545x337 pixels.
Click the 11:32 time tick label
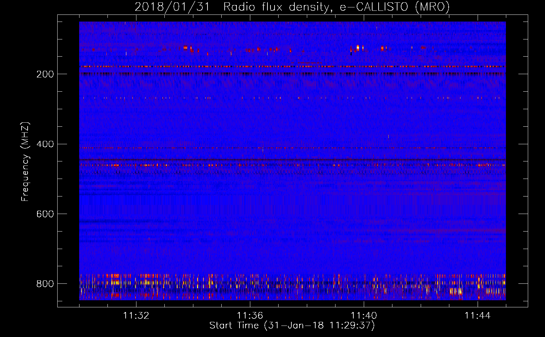(x=136, y=316)
